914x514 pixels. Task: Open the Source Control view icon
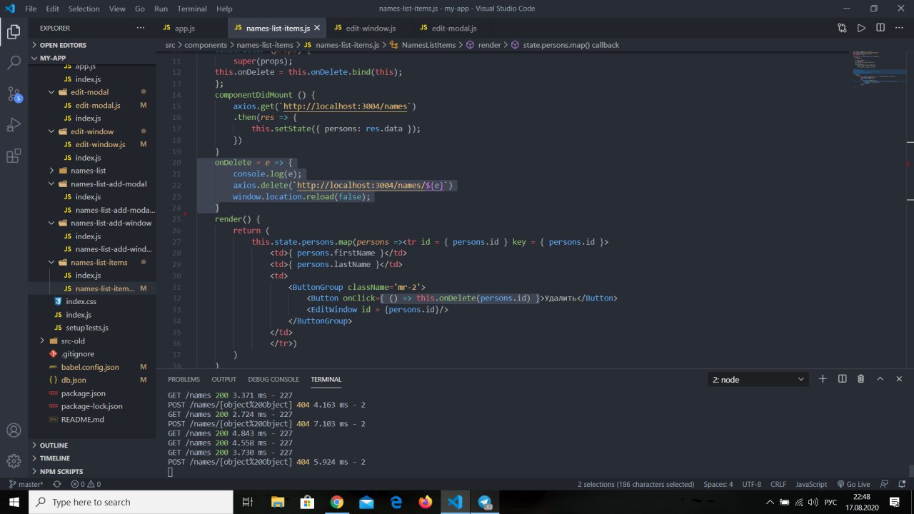pyautogui.click(x=14, y=94)
